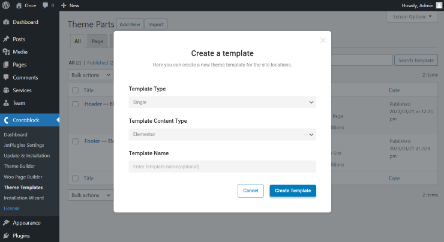444x242 pixels.
Task: Click the Dashboard gauge icon
Action: pyautogui.click(x=6, y=22)
